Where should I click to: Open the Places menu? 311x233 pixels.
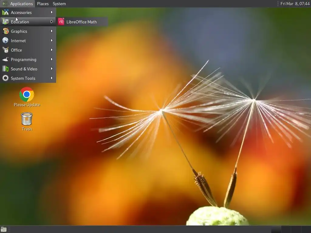pyautogui.click(x=43, y=4)
